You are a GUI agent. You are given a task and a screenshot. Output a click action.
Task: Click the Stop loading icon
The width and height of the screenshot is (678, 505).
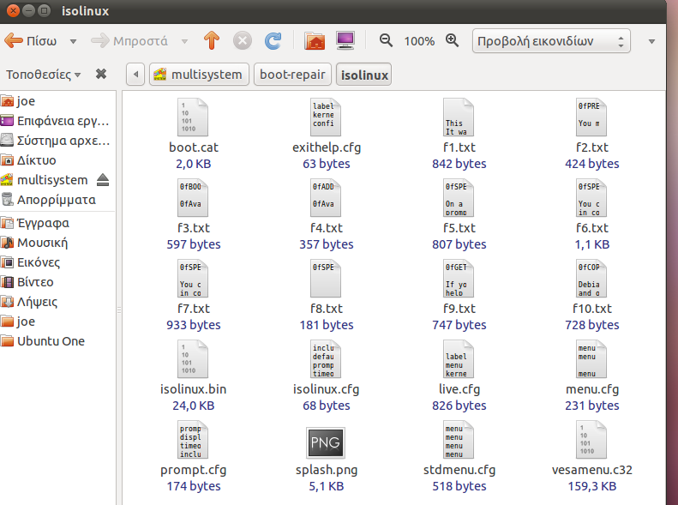click(x=243, y=40)
